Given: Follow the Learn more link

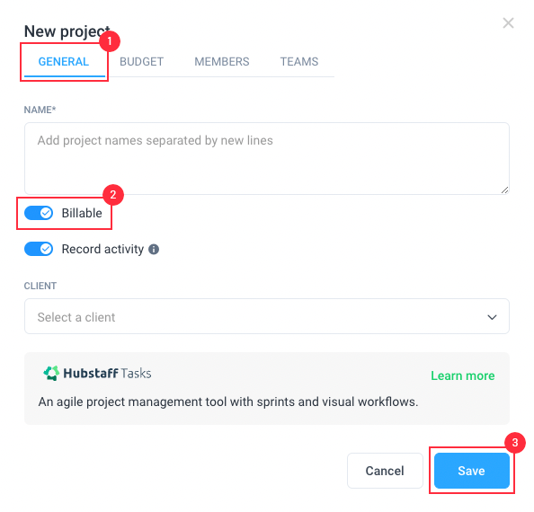Looking at the screenshot, I should 463,376.
